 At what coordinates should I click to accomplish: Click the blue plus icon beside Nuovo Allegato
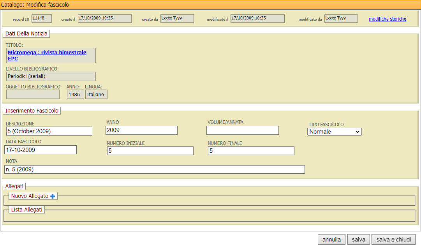pos(53,196)
